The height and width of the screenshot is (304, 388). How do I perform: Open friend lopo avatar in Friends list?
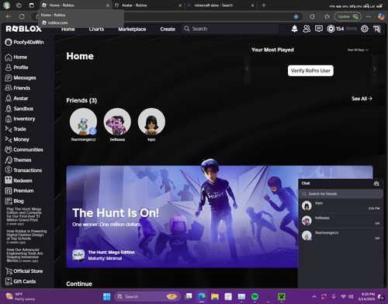[151, 121]
